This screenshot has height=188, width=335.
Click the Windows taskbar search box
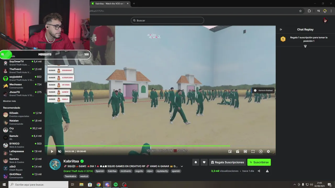point(38,185)
